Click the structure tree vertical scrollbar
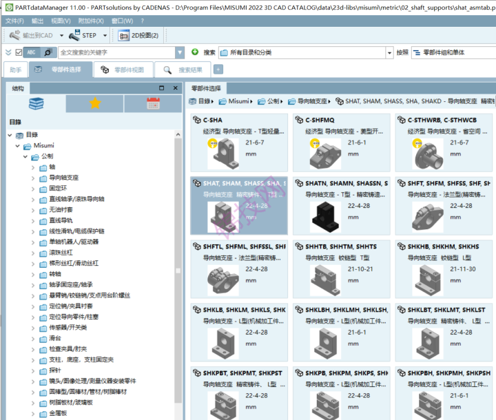Screen dimensions: 496x420 (178, 271)
